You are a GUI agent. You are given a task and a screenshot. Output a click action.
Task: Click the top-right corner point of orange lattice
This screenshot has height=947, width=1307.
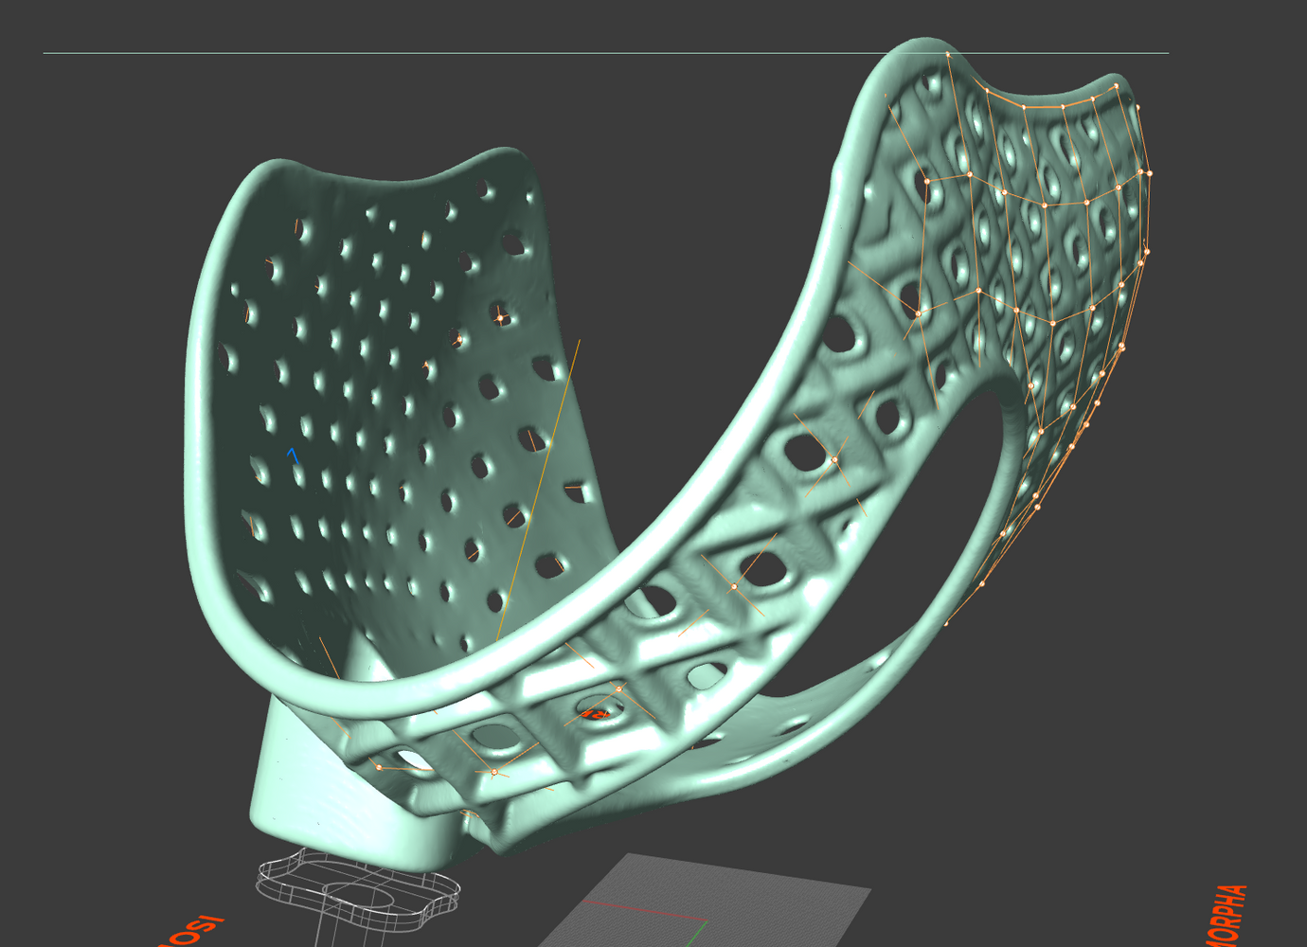[1117, 86]
